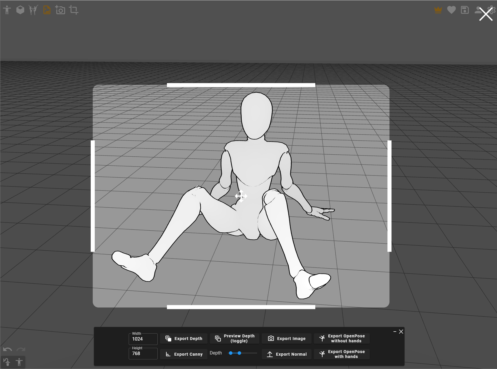Image resolution: width=497 pixels, height=369 pixels.
Task: Minimize the export options panel
Action: (x=395, y=332)
